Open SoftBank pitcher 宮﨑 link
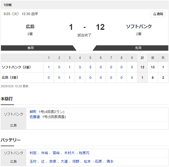This screenshot has width=169, height=167. tap(56, 153)
